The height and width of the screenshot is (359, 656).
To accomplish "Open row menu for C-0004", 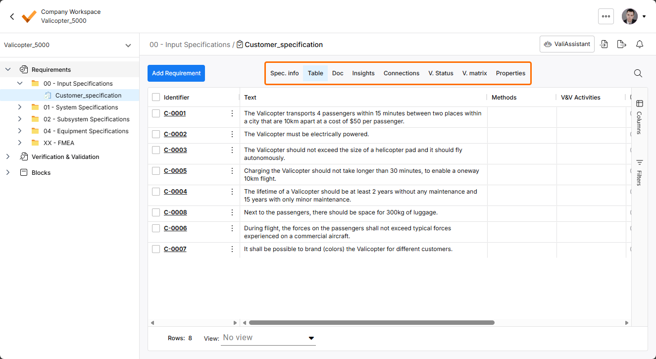I will point(232,192).
